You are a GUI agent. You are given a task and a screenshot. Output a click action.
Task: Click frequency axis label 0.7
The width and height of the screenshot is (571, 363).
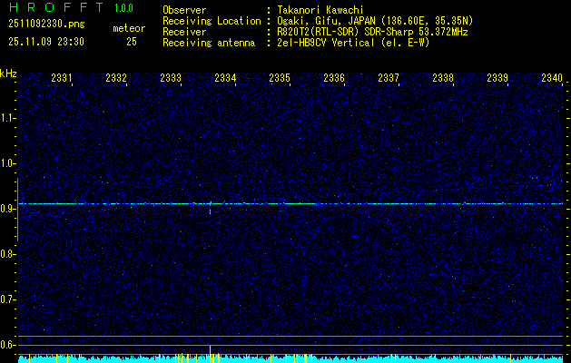tap(7, 299)
